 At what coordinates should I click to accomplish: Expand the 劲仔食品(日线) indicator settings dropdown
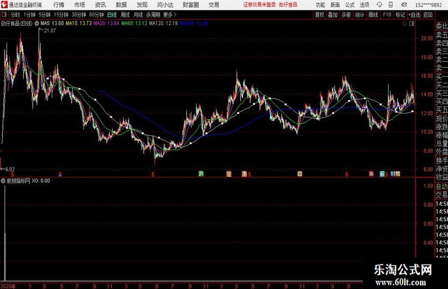pyautogui.click(x=37, y=23)
